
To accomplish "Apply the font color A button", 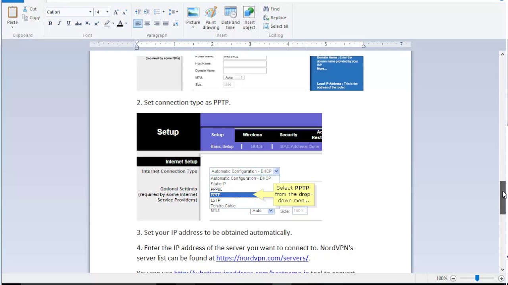I will coord(120,23).
